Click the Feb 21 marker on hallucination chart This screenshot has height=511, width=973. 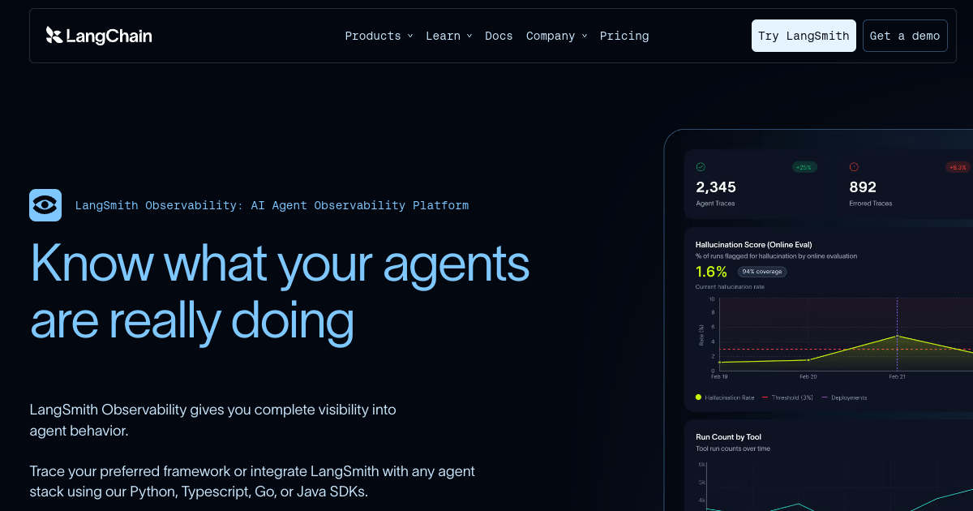(897, 336)
